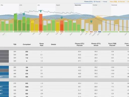Click the Ramp Rate value 1.7
The width and height of the screenshot is (129, 97).
pos(42,58)
